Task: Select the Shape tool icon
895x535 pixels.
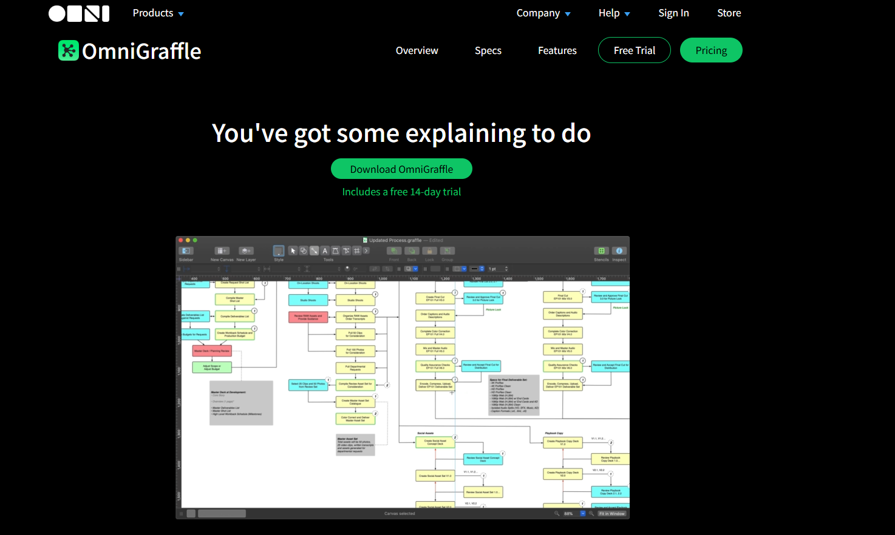Action: [x=304, y=251]
